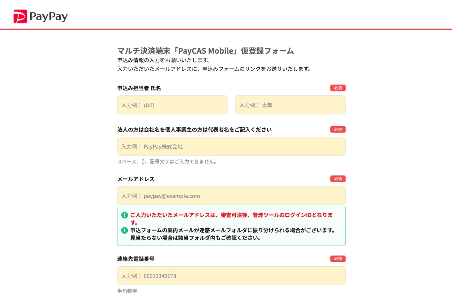Click the label 連絡先電話番号

[136, 259]
